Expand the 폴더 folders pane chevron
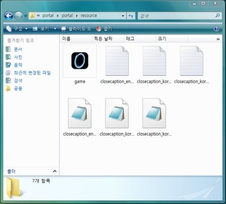The width and height of the screenshot is (226, 204). coord(55,171)
